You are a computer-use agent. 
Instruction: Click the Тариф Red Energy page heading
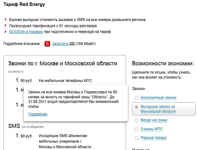coord(24,4)
